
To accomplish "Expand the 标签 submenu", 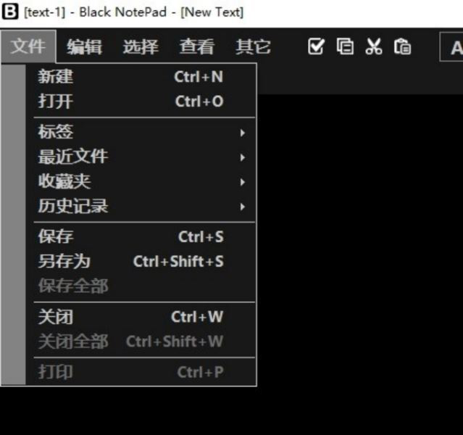I will pos(141,132).
